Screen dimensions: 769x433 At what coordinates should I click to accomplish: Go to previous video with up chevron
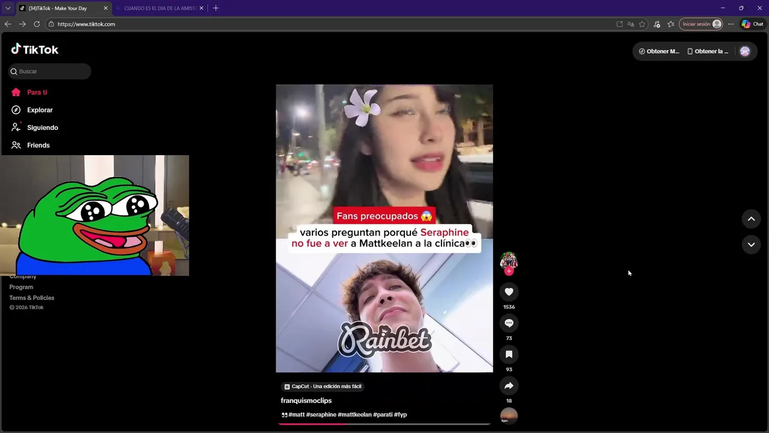[751, 219]
